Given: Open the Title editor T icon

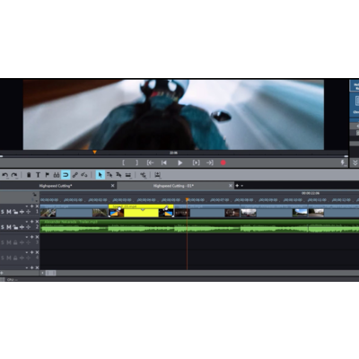Looking at the screenshot, I should tap(38, 175).
